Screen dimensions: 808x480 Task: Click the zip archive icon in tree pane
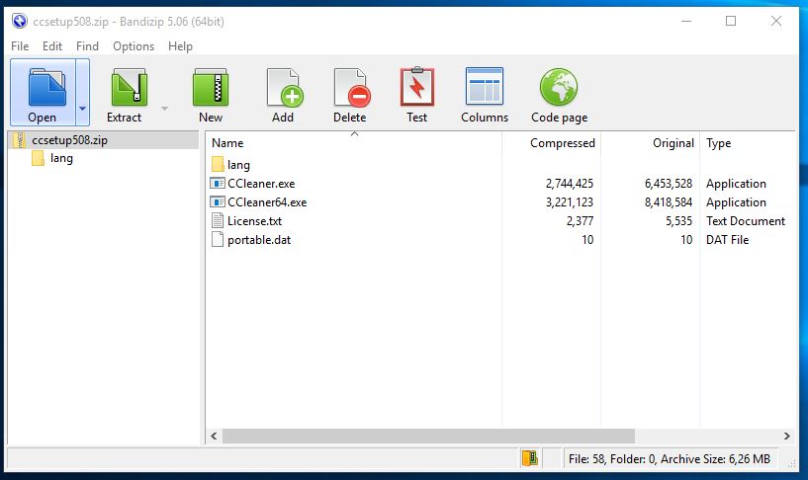[20, 140]
